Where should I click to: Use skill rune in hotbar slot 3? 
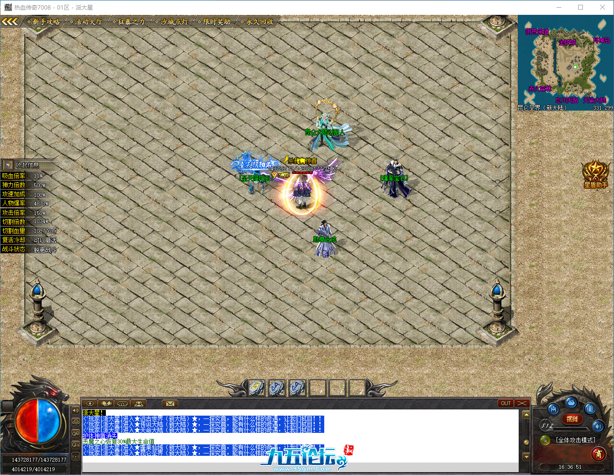pyautogui.click(x=297, y=387)
